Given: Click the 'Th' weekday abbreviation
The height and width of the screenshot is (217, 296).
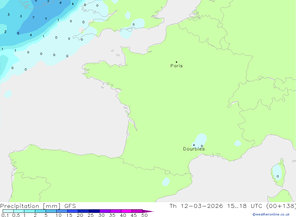Looking at the screenshot, I should (173, 206).
